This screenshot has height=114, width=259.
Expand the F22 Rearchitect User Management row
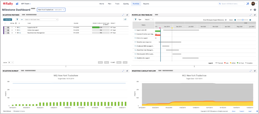pyautogui.click(x=16, y=33)
